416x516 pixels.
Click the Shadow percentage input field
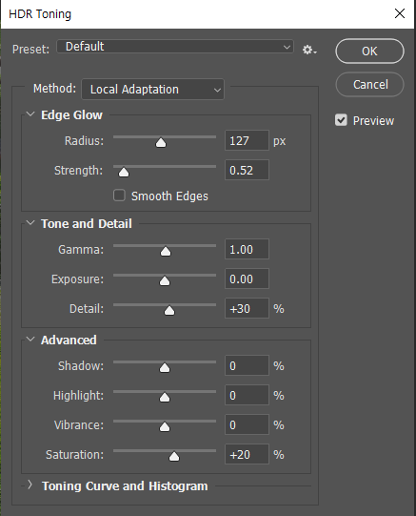(247, 365)
